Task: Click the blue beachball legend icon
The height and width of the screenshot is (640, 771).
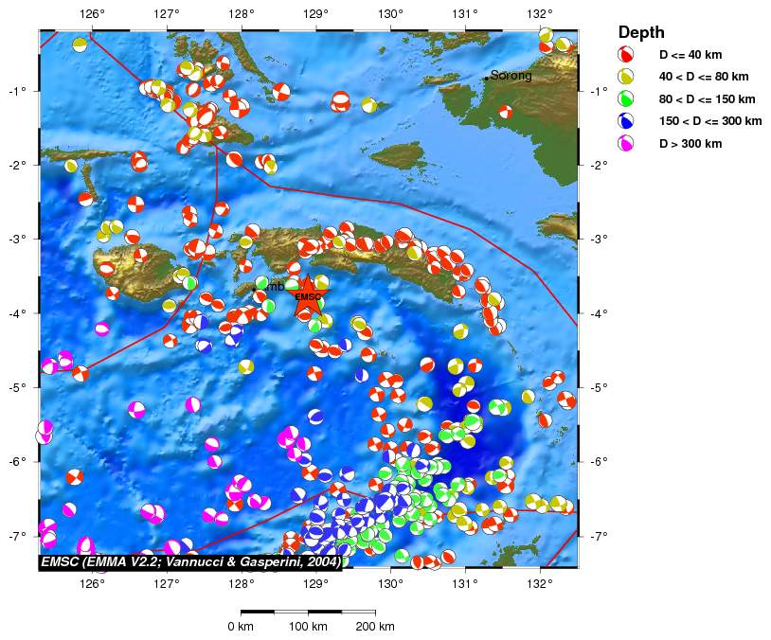Action: (x=625, y=121)
